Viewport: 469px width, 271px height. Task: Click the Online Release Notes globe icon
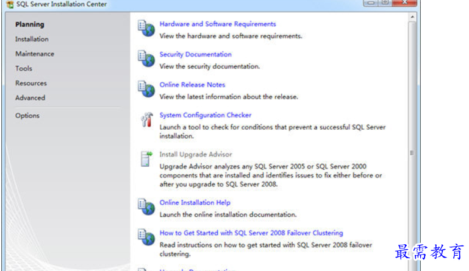point(146,89)
